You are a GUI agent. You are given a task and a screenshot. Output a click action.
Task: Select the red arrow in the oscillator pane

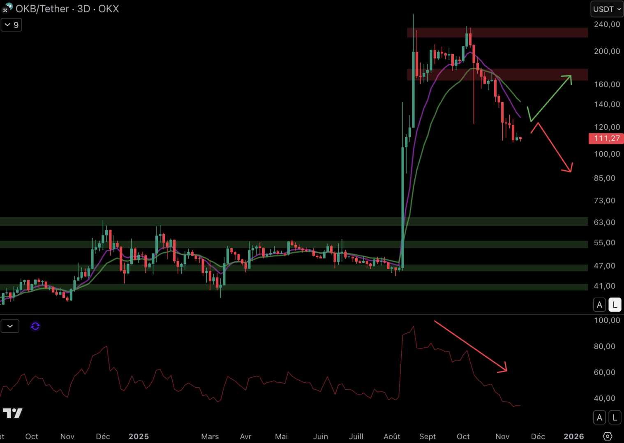click(470, 346)
